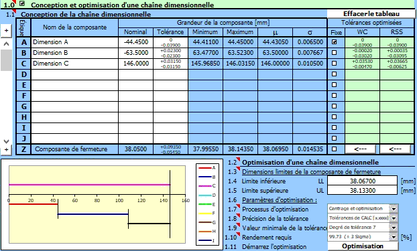Viewport: 417px width, 251px height.
Task: Click the top plus outline expand button
Action: (7, 31)
